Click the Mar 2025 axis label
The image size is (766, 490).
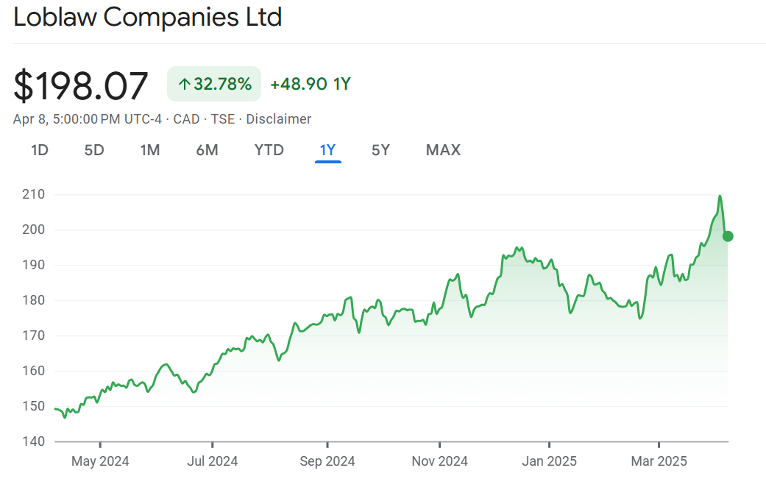pyautogui.click(x=659, y=461)
